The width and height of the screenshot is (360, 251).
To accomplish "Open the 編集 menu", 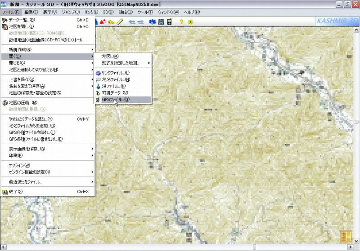I will click(31, 12).
